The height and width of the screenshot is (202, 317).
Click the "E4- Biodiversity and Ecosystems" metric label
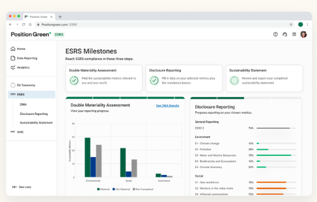[x=215, y=161]
